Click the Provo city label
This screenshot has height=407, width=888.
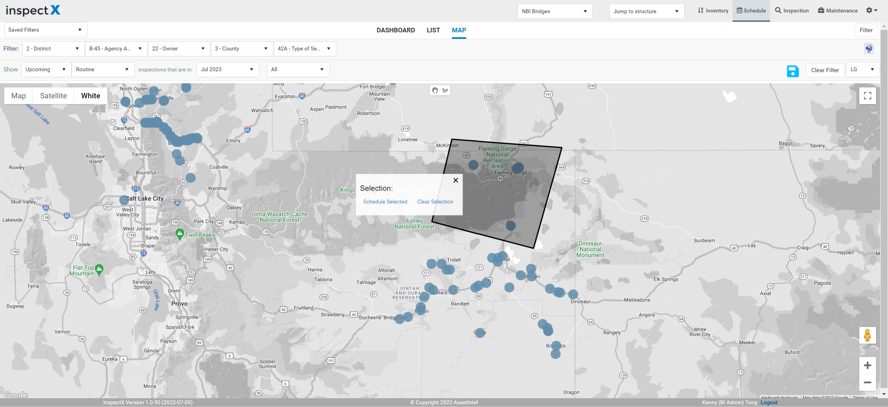pyautogui.click(x=179, y=304)
